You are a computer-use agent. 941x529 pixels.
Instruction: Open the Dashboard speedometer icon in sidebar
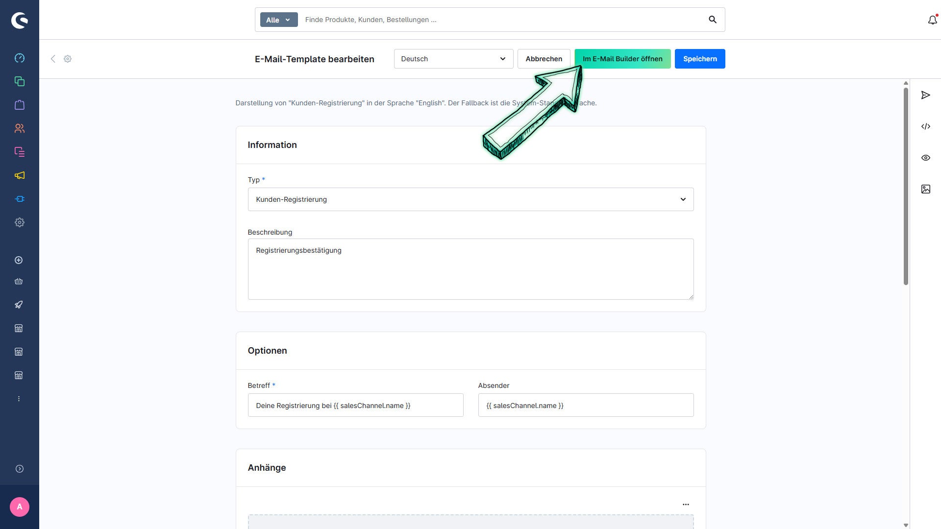pyautogui.click(x=20, y=58)
